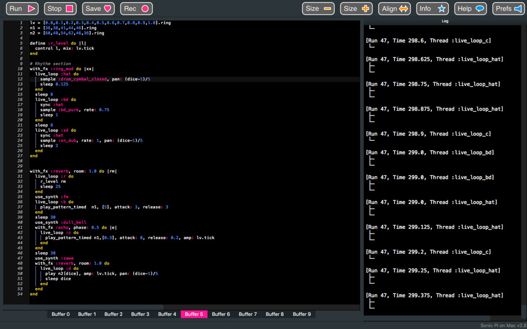Open the Buffer 9 tab
527x329 pixels.
tap(302, 314)
